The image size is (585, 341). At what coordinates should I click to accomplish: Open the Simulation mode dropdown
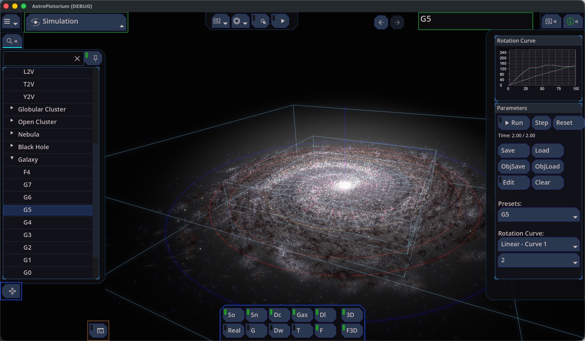click(x=75, y=22)
